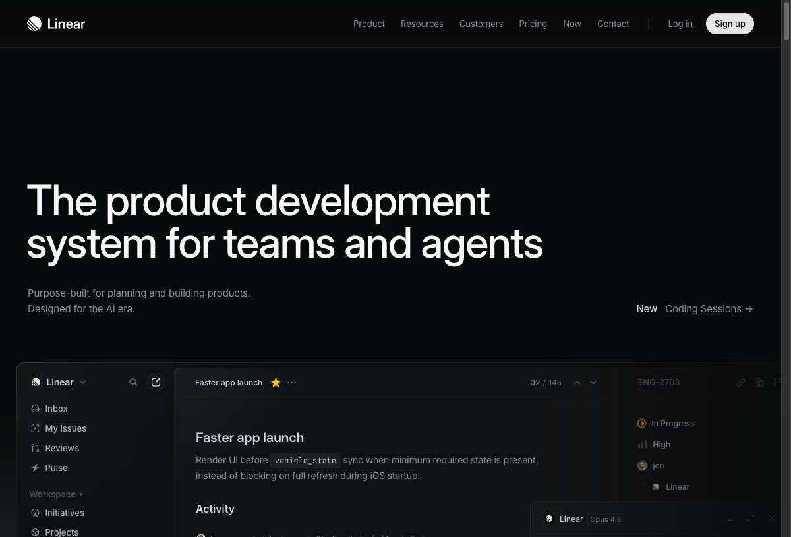Change the High priority setting
Viewport: 791px width, 537px height.
654,445
